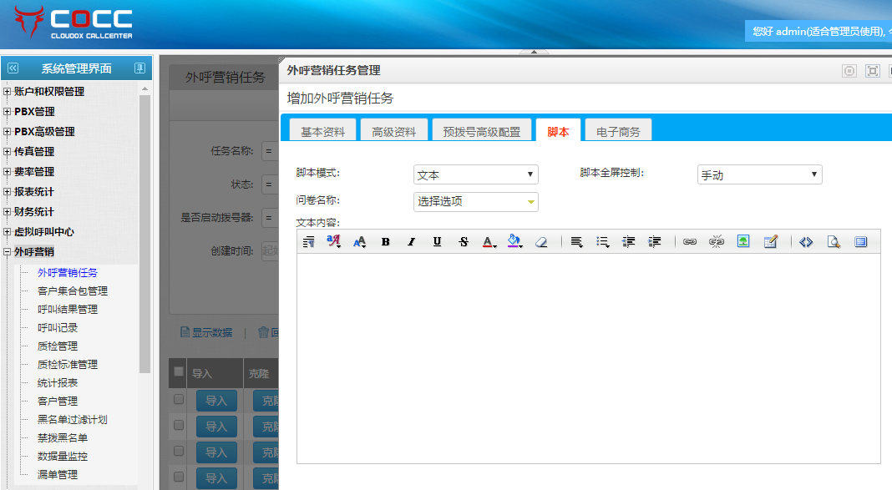Image resolution: width=892 pixels, height=490 pixels.
Task: Click the insert hyperlink icon
Action: [x=689, y=242]
